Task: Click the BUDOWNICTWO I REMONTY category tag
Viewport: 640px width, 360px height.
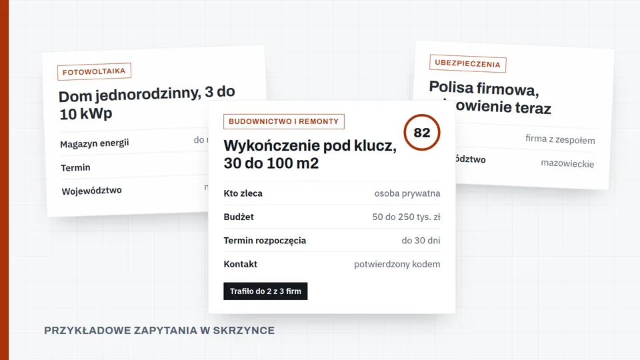Action: click(x=284, y=121)
